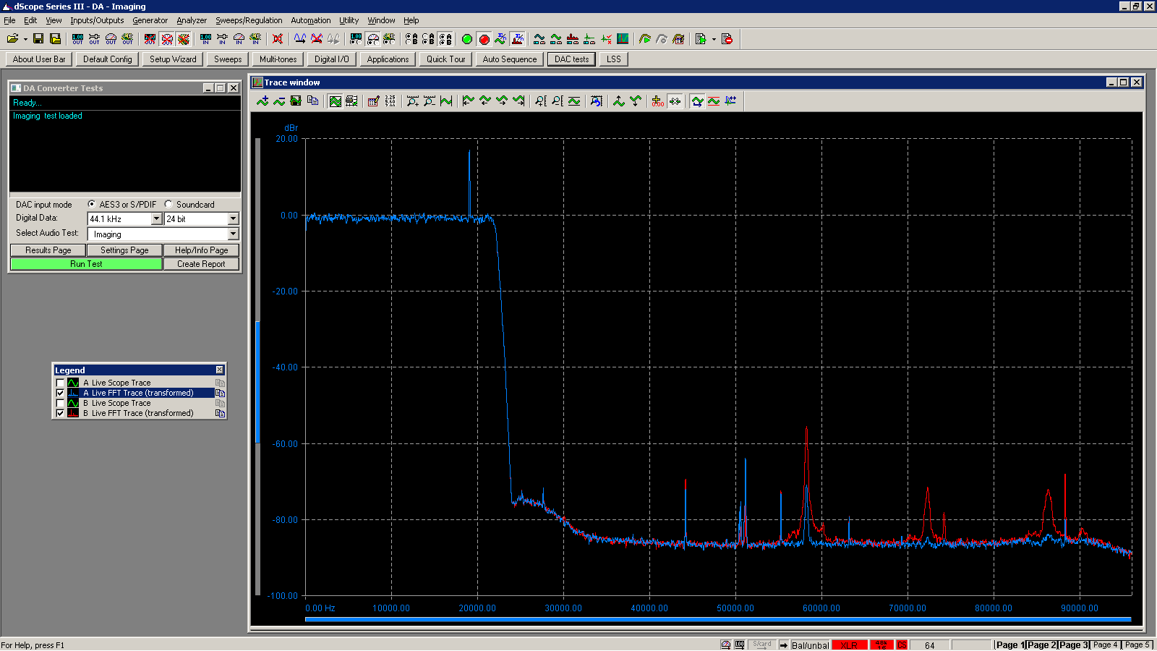Switch to Page 4 tab in status bar

1105,645
